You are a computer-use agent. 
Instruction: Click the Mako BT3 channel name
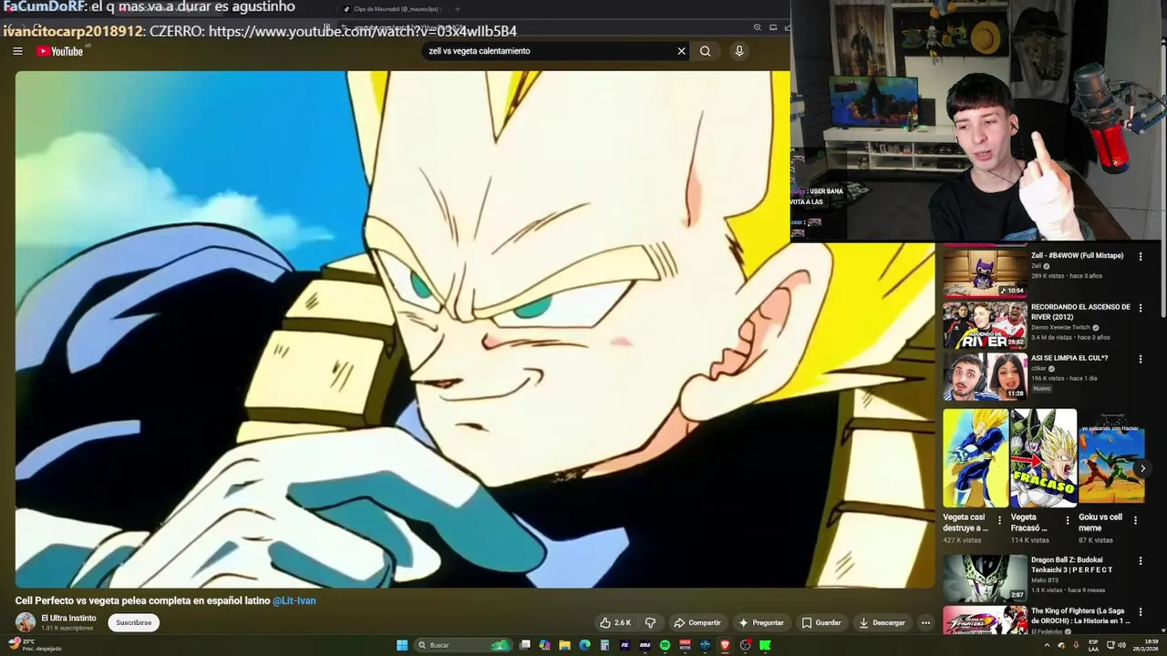click(x=1046, y=580)
